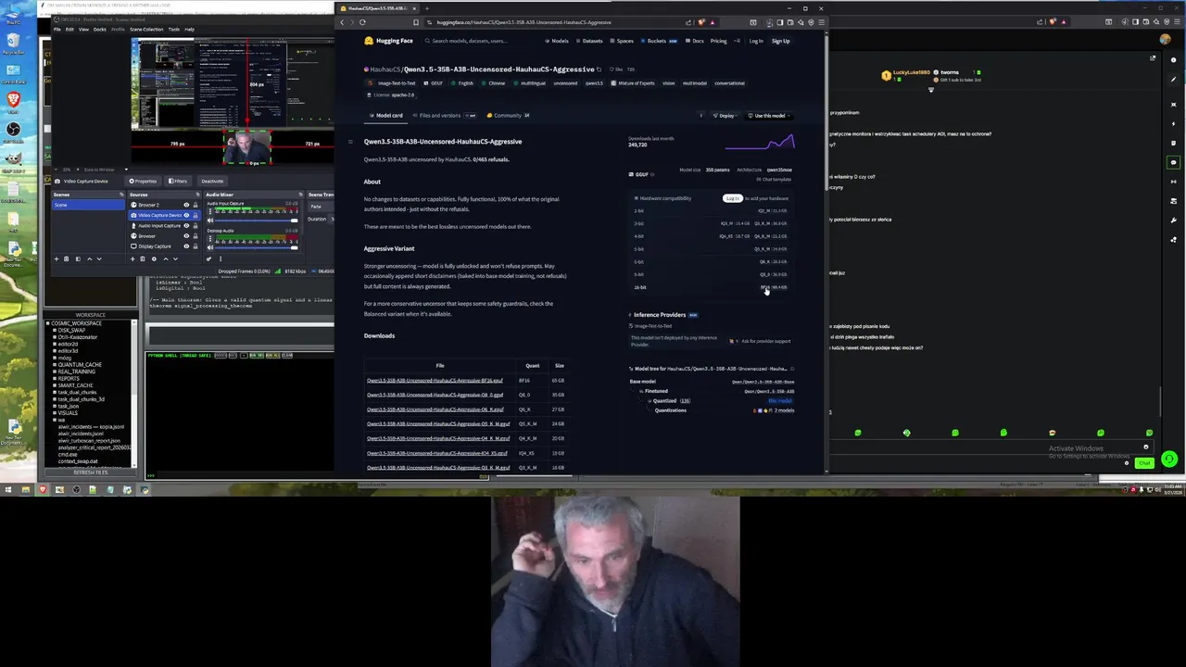Expand the QUANTUM_CACHE folder in workspace tree
This screenshot has width=1186, height=667.
coord(55,365)
